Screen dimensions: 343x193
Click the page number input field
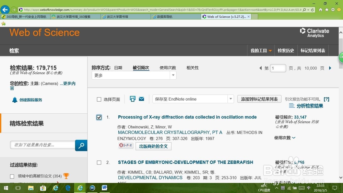click(278, 68)
